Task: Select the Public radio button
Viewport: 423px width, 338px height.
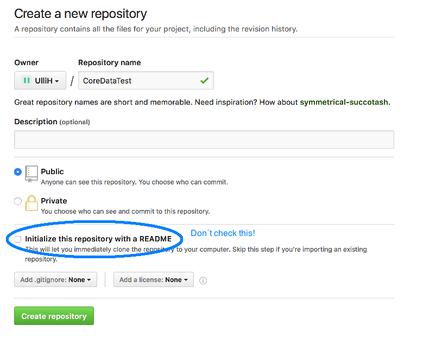Action: (x=18, y=171)
